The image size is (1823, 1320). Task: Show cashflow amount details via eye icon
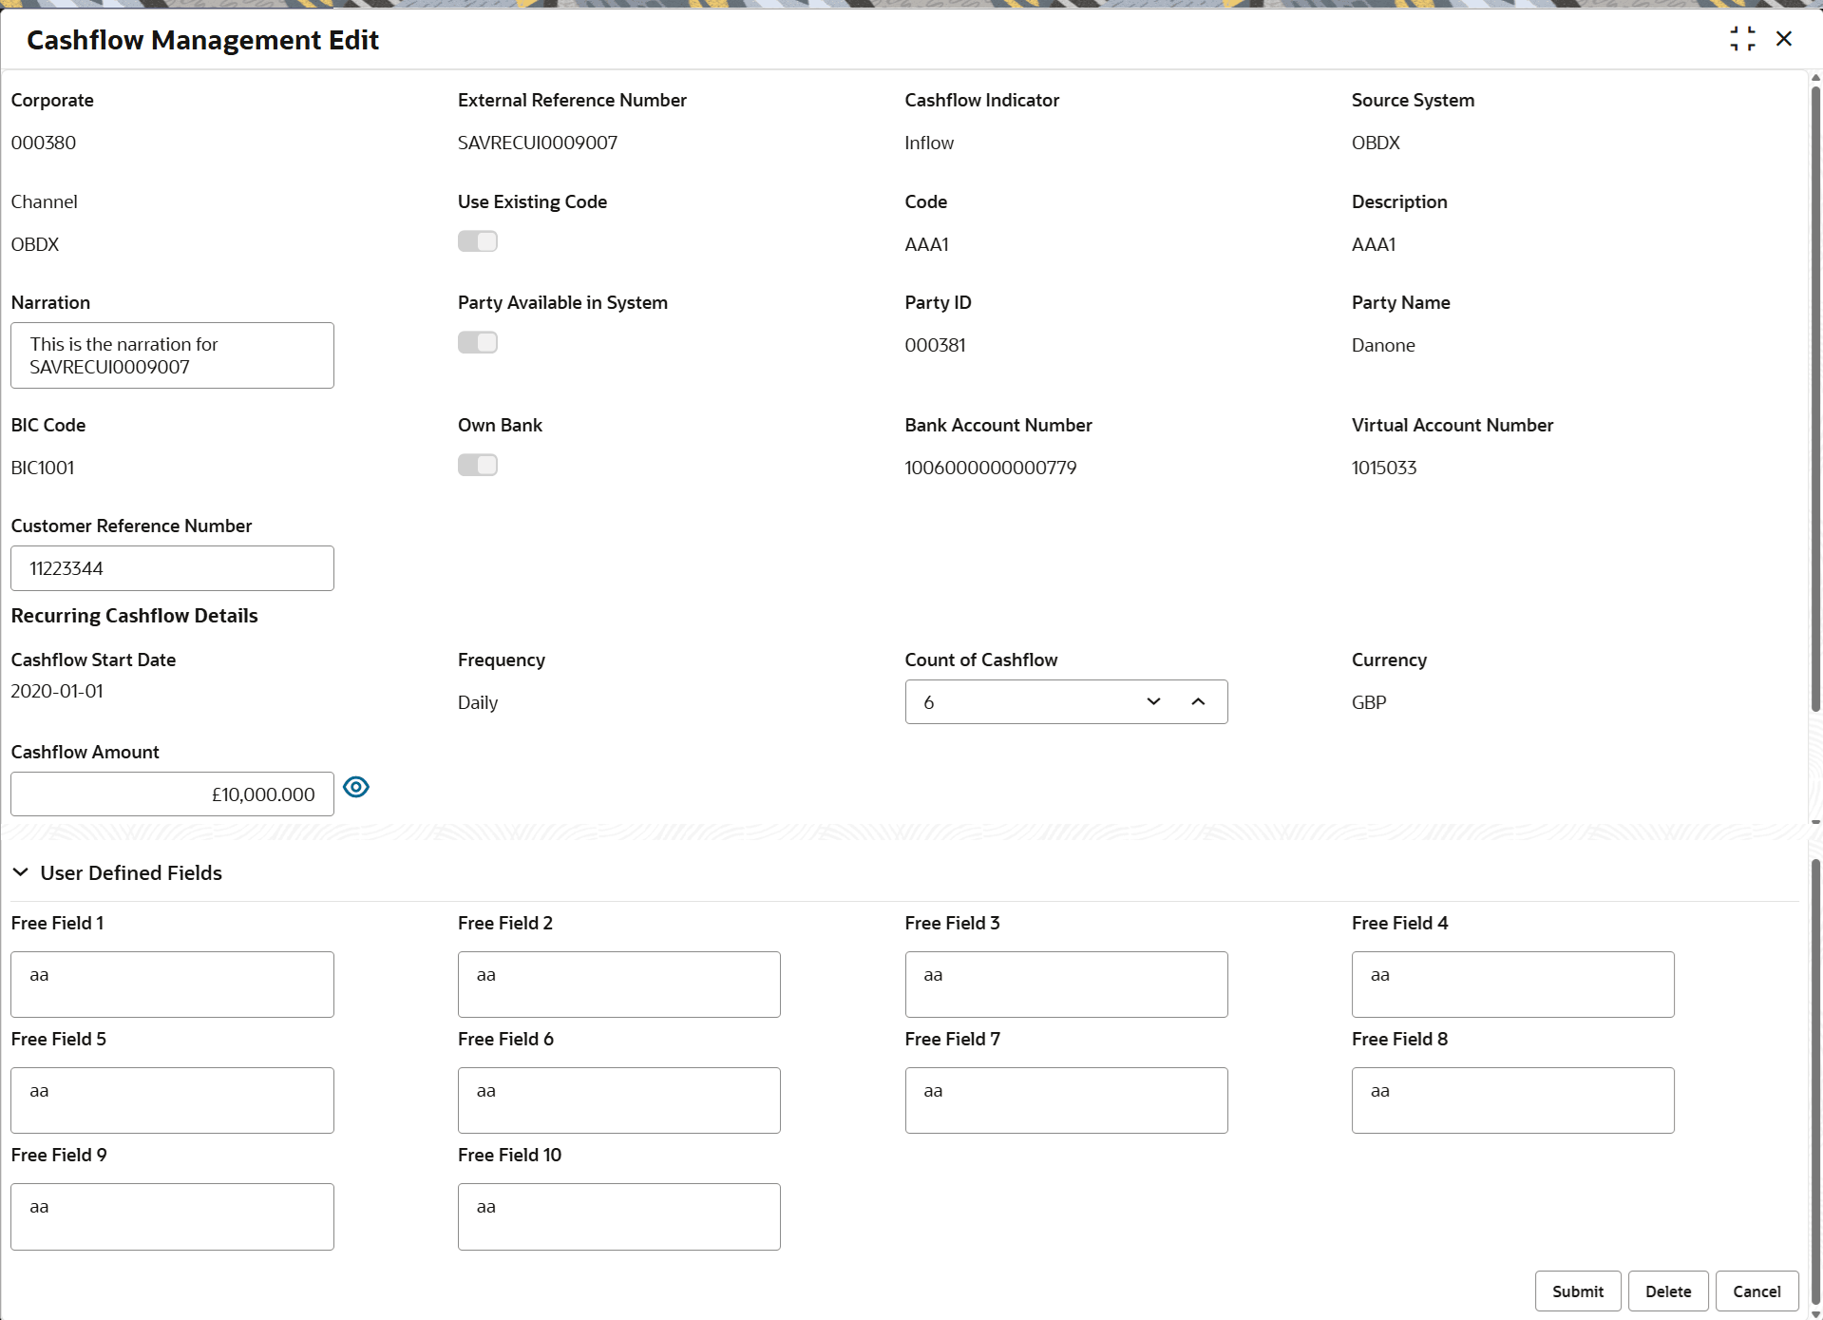356,787
